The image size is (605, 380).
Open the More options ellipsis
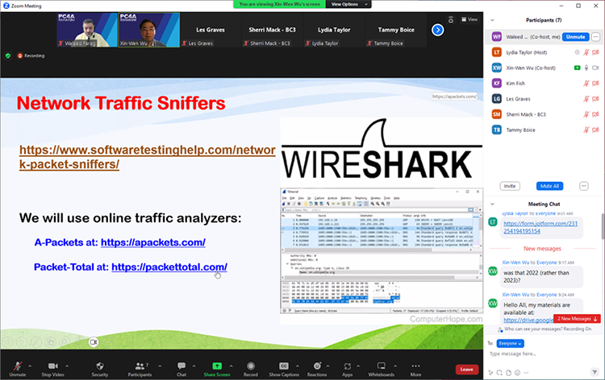415,369
